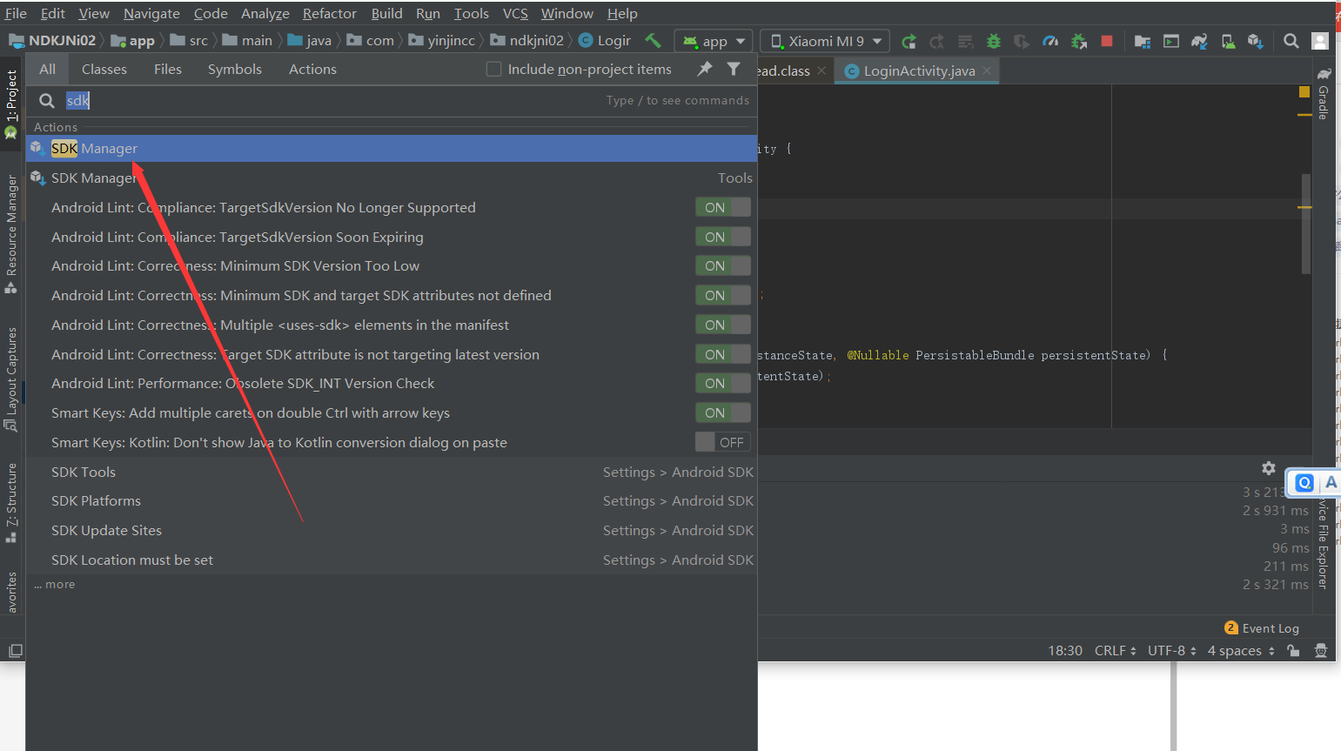Toggle Multiple uses-sdk elements lint switch
Screen dimensions: 1341x751
tap(722, 325)
